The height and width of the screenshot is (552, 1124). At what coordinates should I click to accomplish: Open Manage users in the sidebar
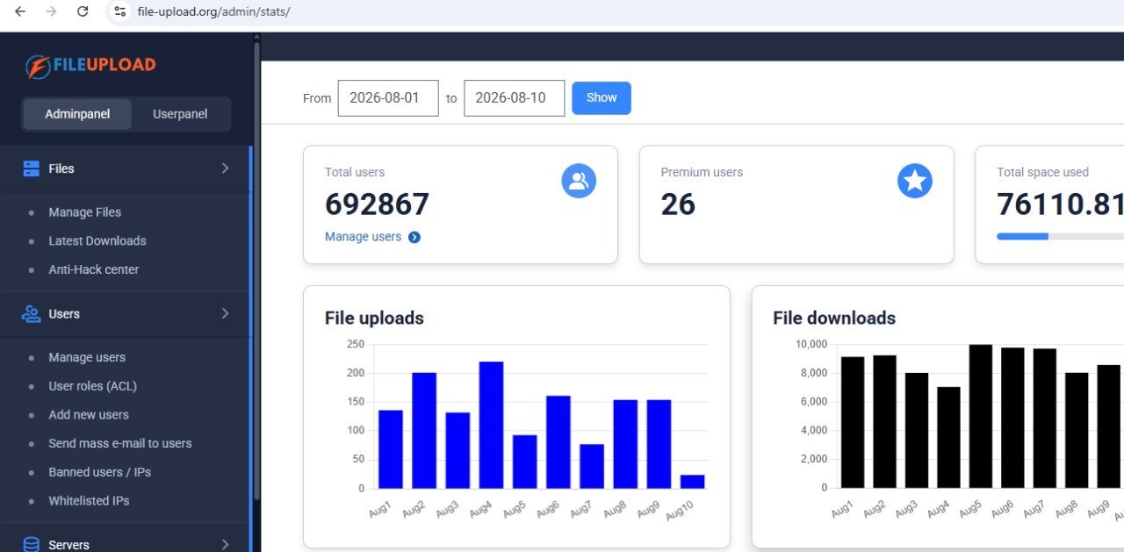(87, 357)
